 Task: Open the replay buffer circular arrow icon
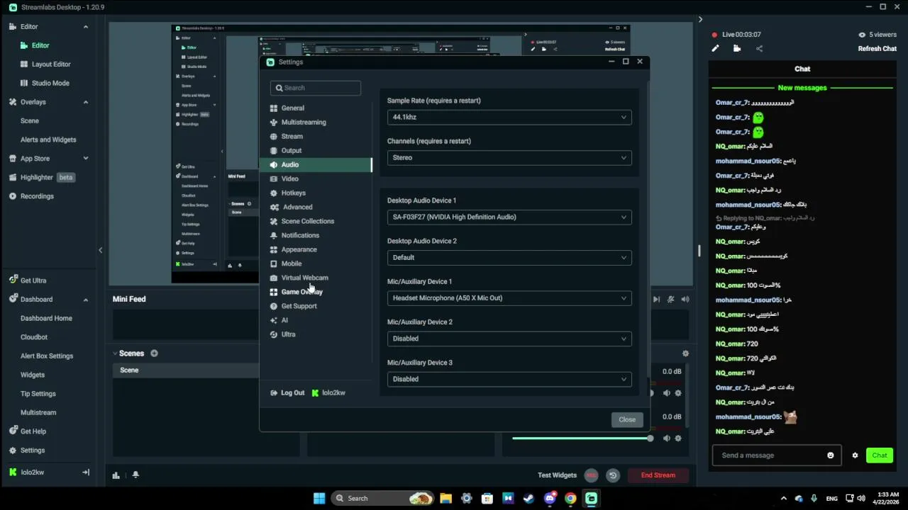click(x=613, y=475)
